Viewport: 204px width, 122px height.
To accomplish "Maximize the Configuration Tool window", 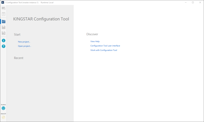I will pos(193,3).
